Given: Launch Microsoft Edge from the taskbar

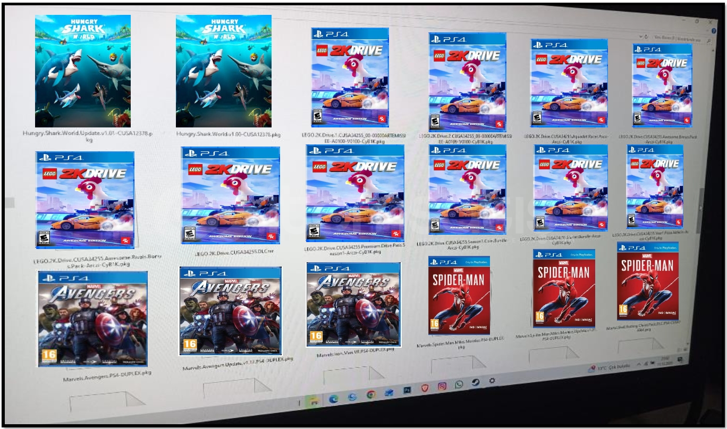Looking at the screenshot, I should point(334,399).
